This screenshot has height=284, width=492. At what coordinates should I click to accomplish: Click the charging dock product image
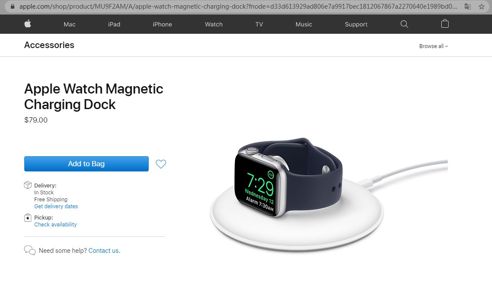[329, 194]
